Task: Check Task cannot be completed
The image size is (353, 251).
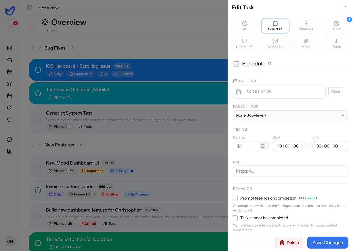Action: coord(235,218)
